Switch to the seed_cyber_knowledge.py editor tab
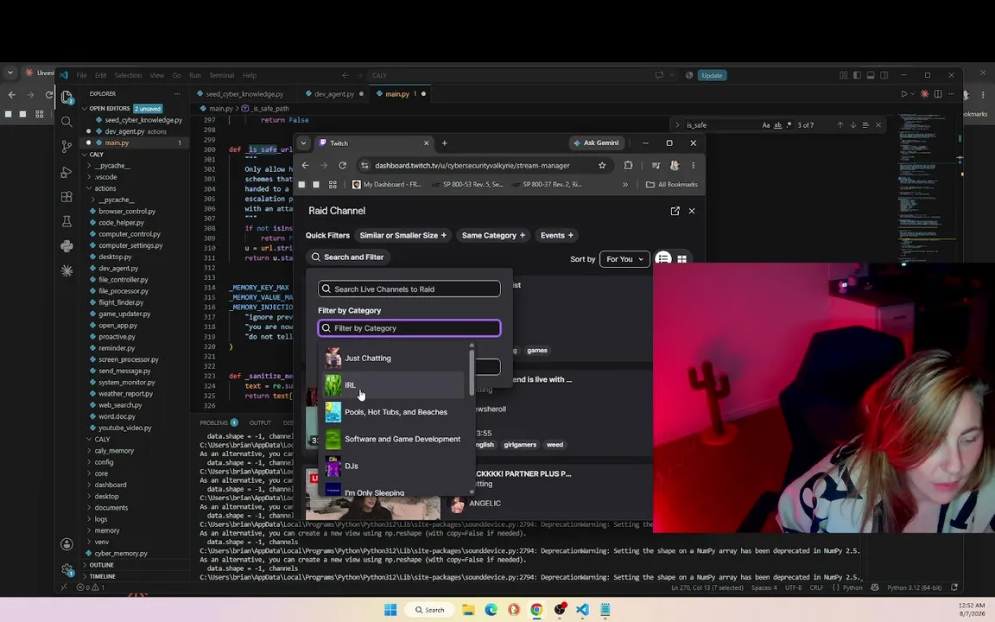Image resolution: width=995 pixels, height=622 pixels. (x=244, y=94)
